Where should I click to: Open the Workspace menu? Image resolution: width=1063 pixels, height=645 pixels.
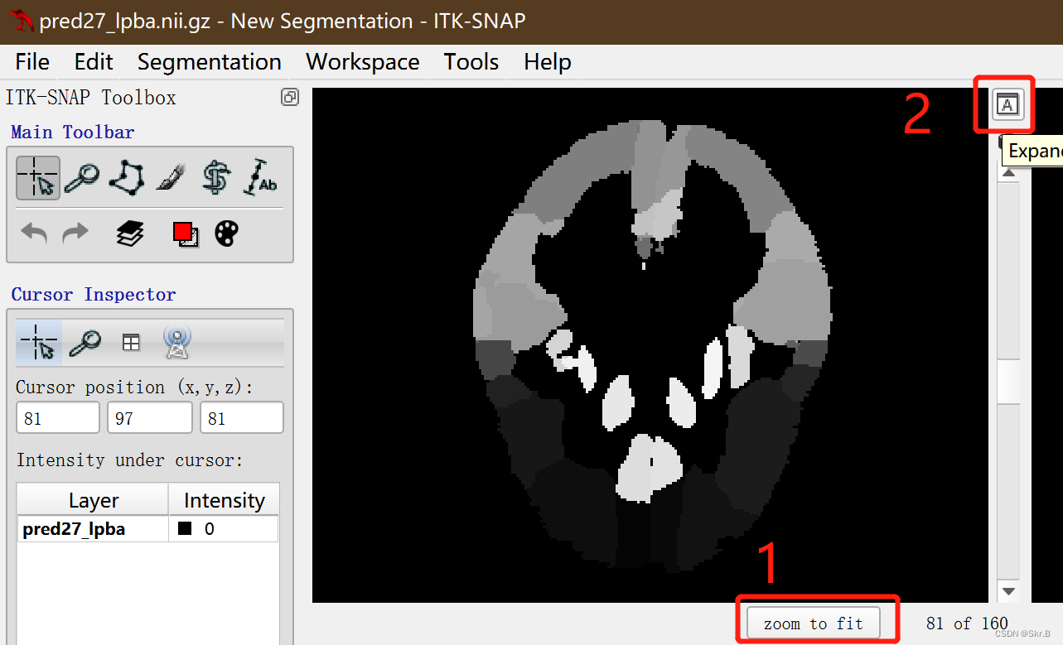[x=363, y=62]
